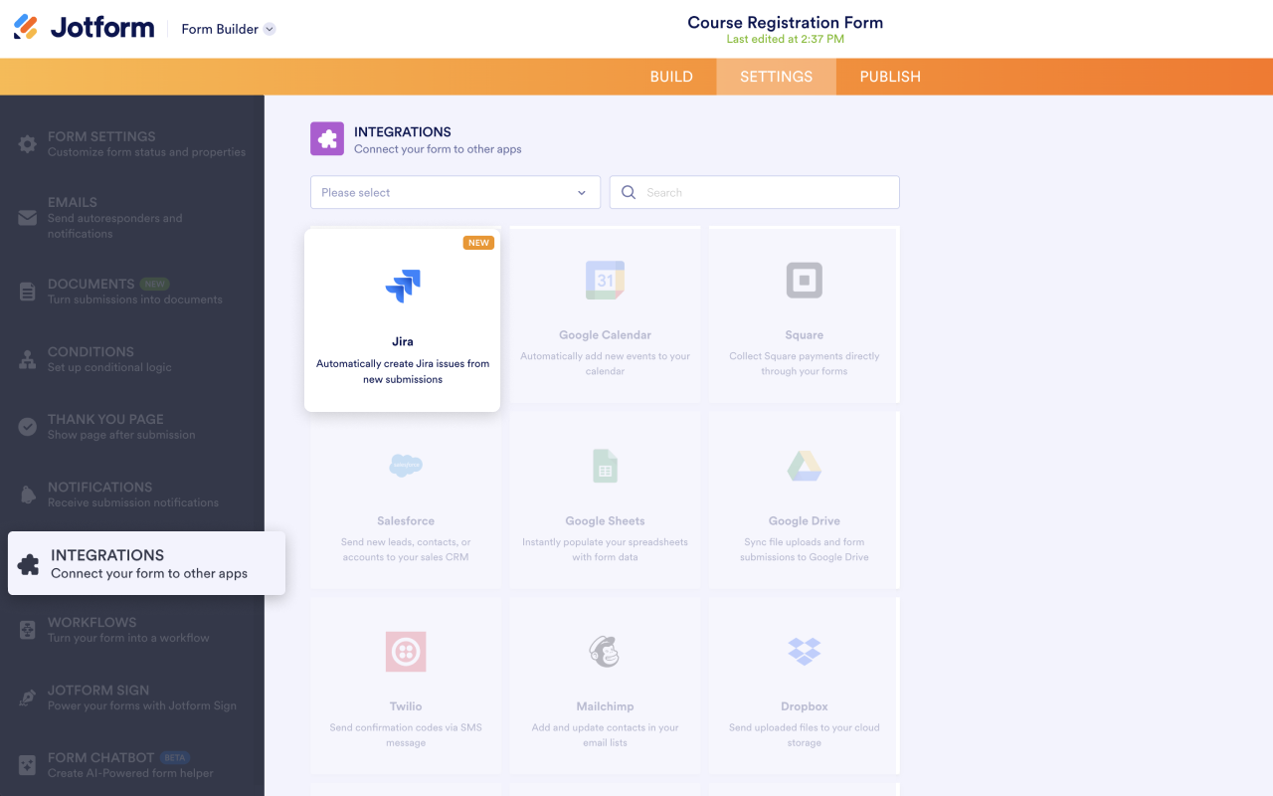
Task: Switch to the BUILD tab
Action: tap(671, 76)
